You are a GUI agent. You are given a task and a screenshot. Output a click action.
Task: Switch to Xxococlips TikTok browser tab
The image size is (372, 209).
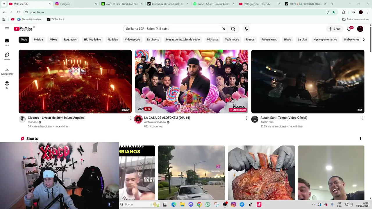click(168, 4)
